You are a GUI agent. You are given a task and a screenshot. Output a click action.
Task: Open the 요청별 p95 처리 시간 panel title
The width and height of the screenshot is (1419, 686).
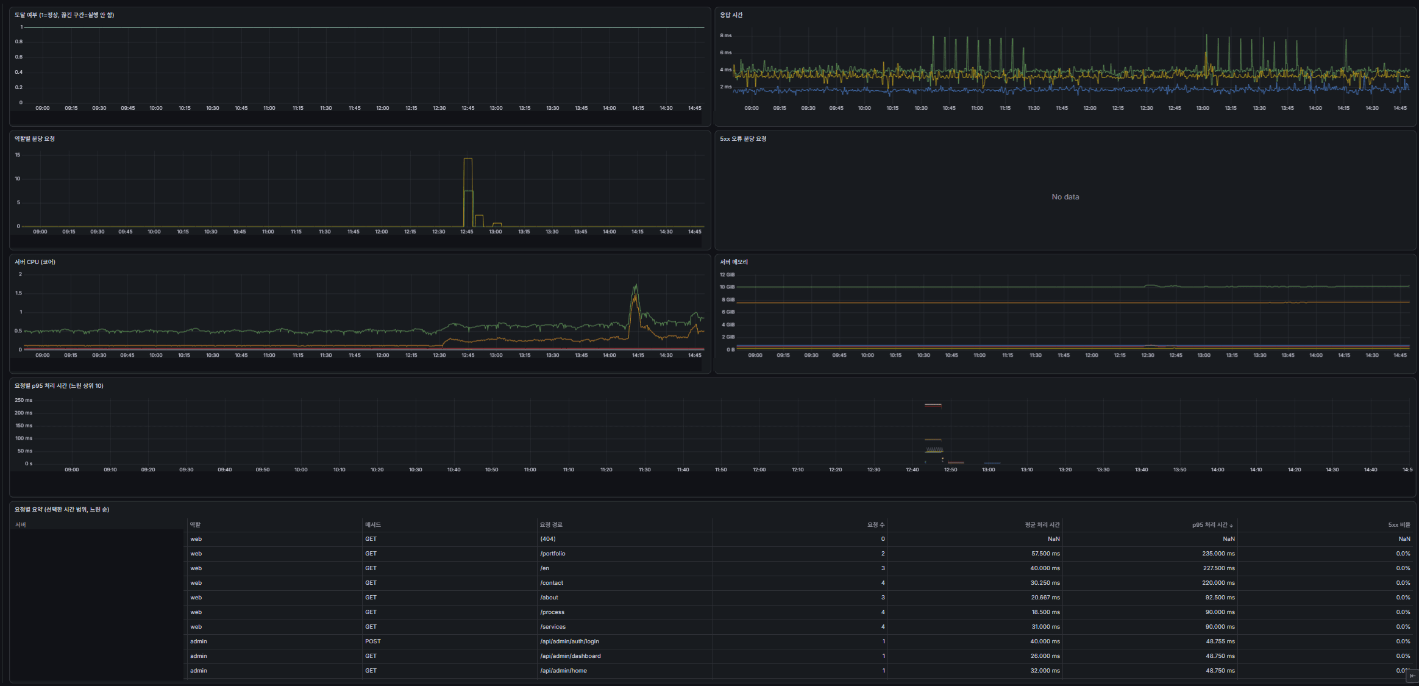[x=59, y=385]
